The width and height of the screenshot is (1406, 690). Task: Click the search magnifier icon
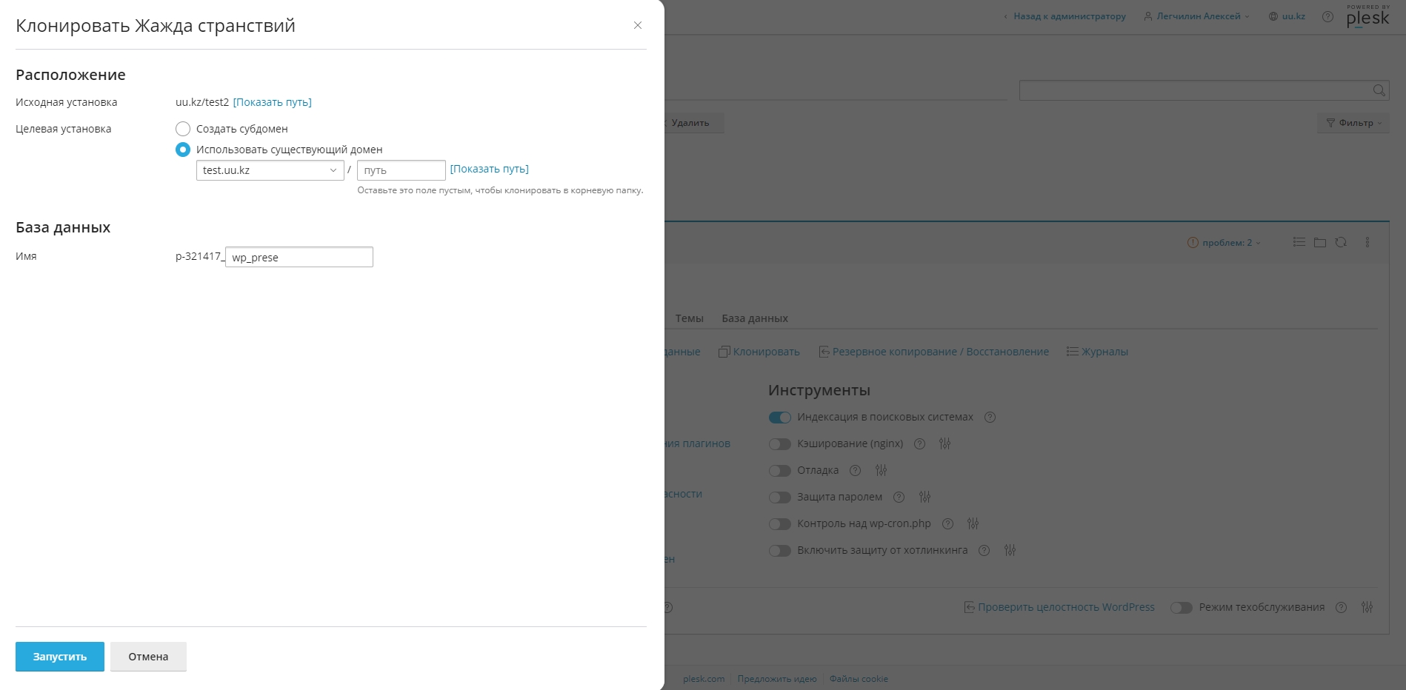(1379, 90)
